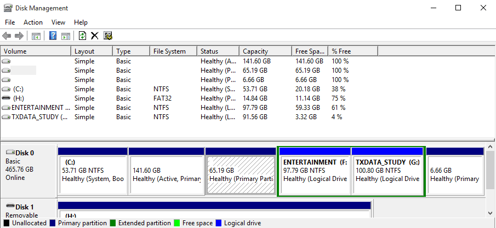496x228 pixels.
Task: Click the 141.60 GB capacity cell
Action: click(257, 61)
